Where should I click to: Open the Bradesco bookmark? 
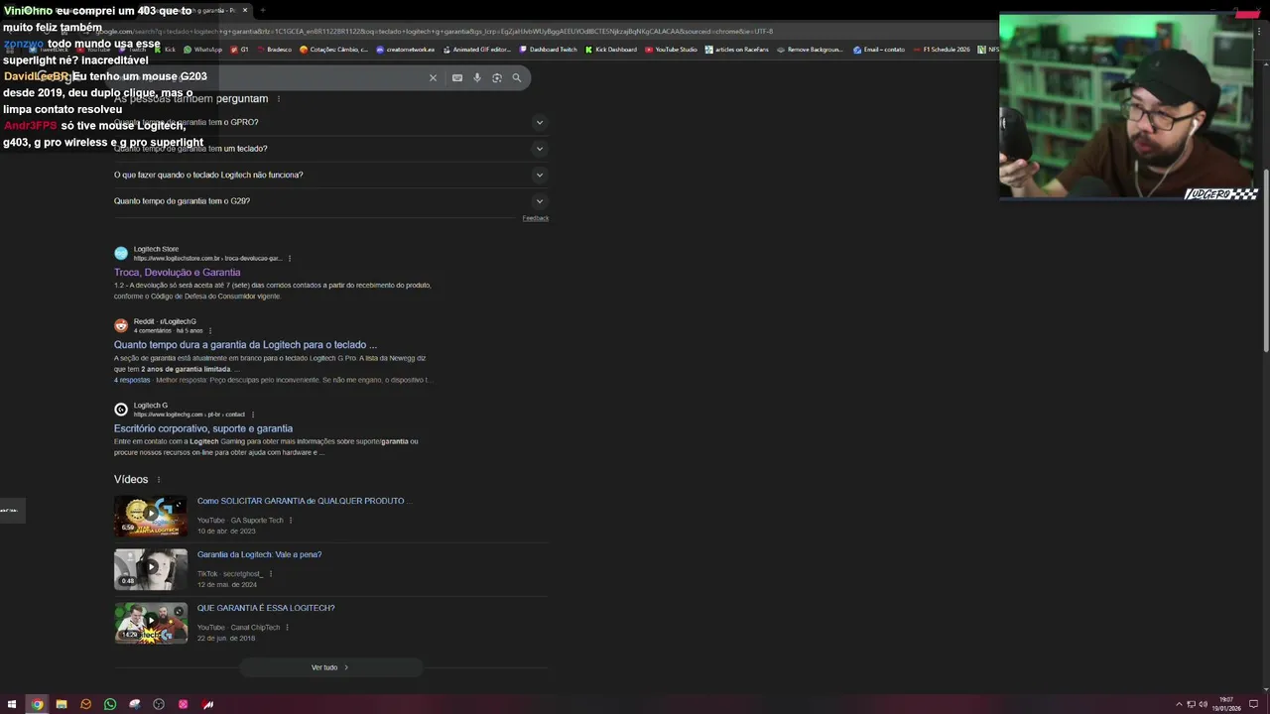click(x=273, y=50)
